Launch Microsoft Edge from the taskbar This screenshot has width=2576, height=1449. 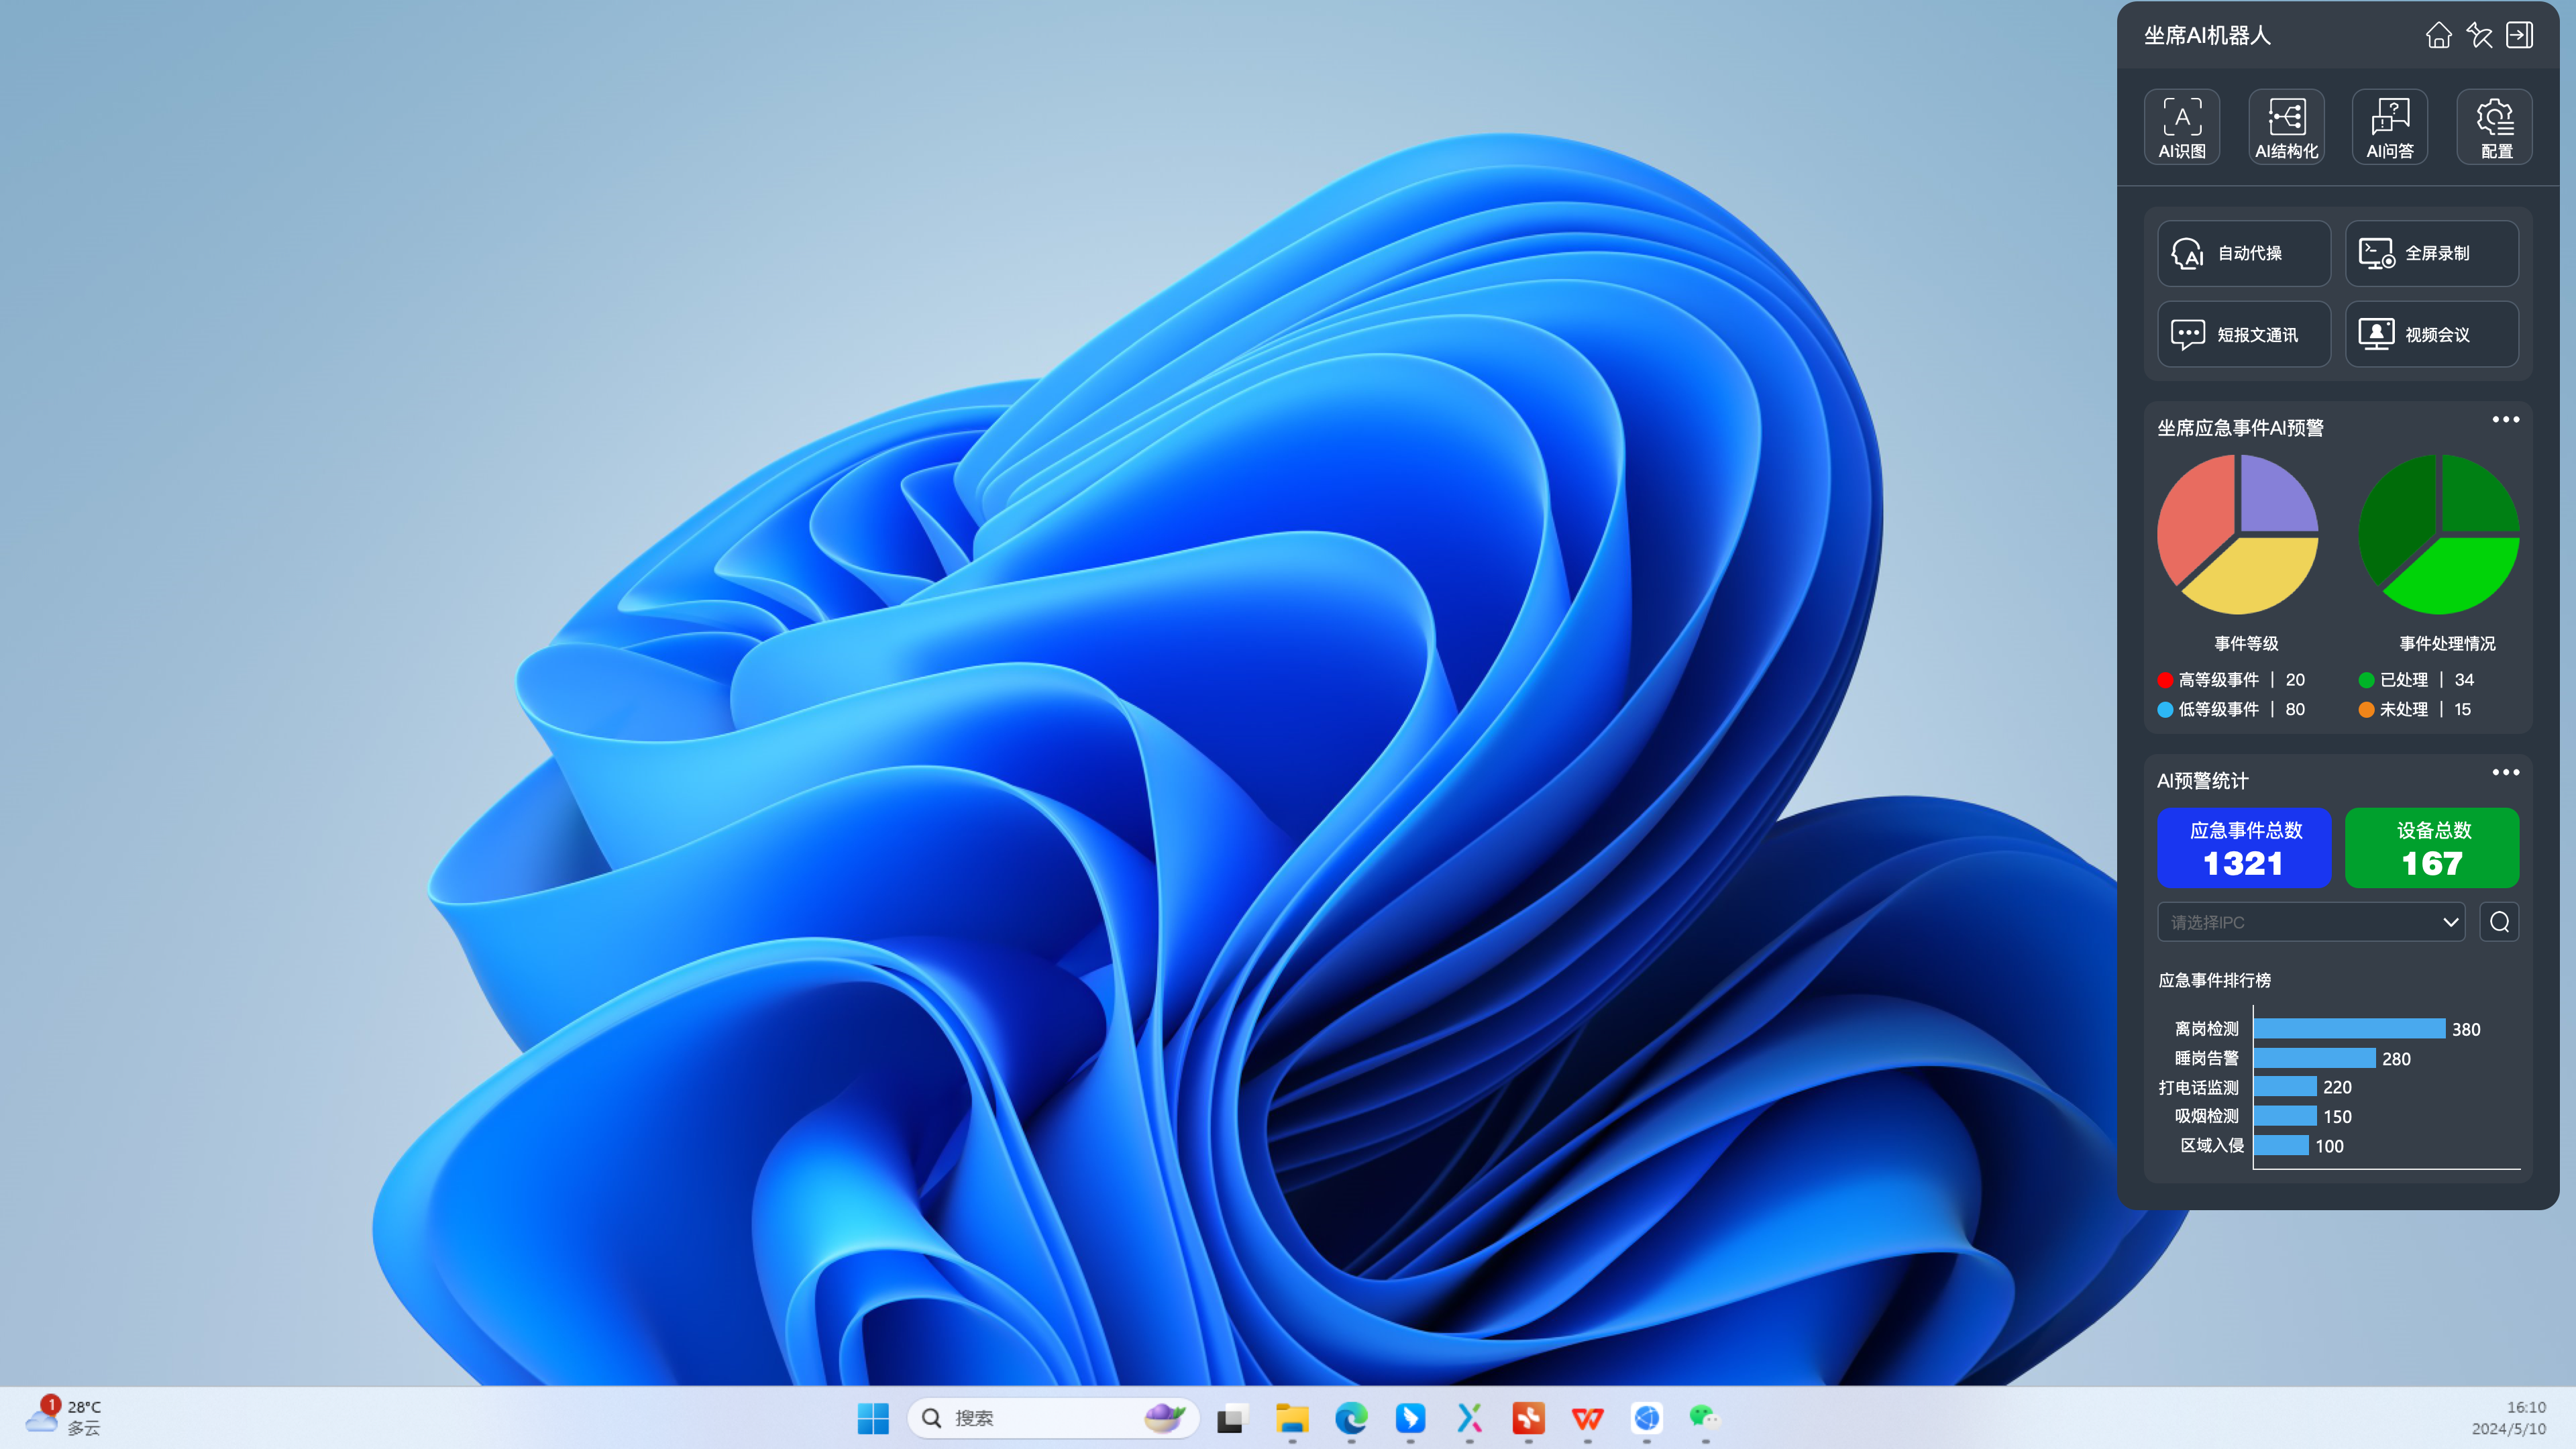point(1351,1418)
